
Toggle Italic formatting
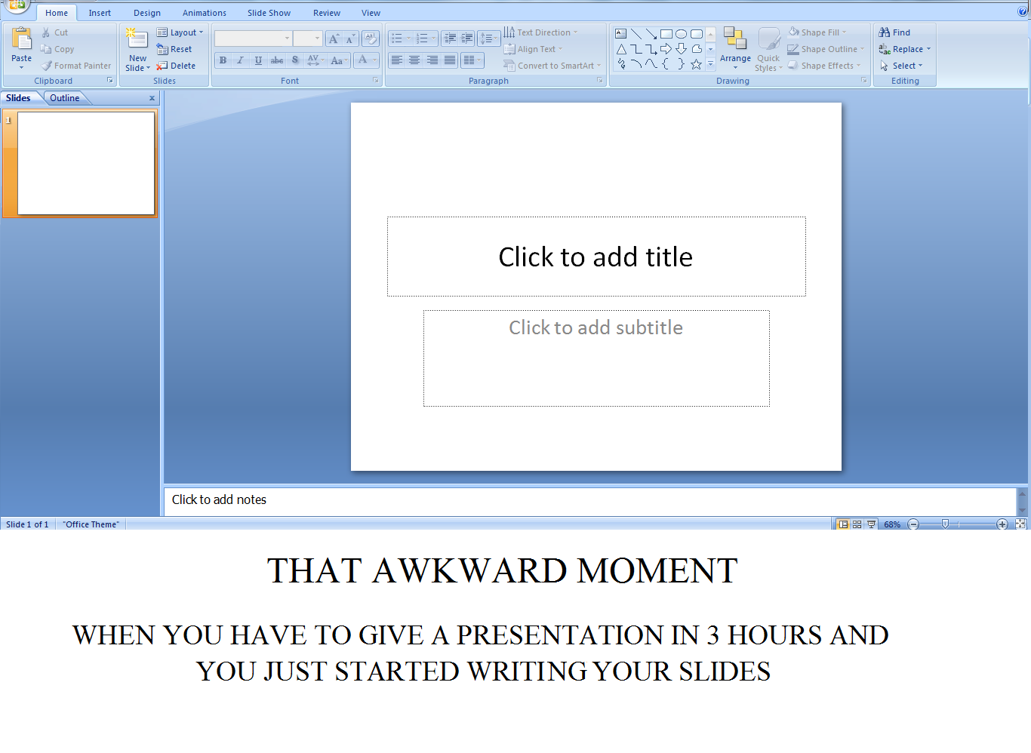pos(240,60)
